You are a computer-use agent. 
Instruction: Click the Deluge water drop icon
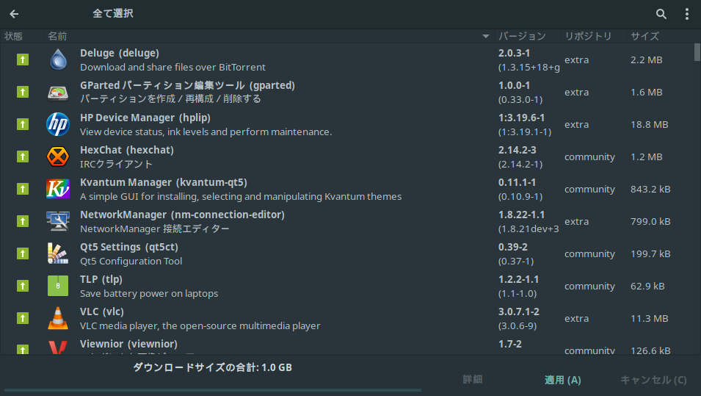[58, 60]
